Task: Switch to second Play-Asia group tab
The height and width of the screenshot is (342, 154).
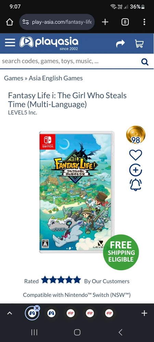Action: pos(51,313)
